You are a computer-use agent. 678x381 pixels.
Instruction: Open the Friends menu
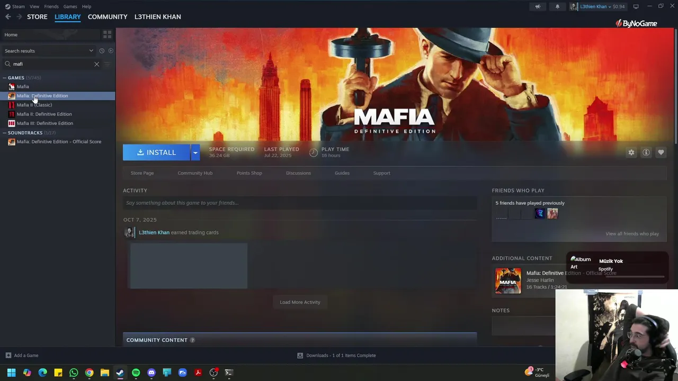click(51, 6)
